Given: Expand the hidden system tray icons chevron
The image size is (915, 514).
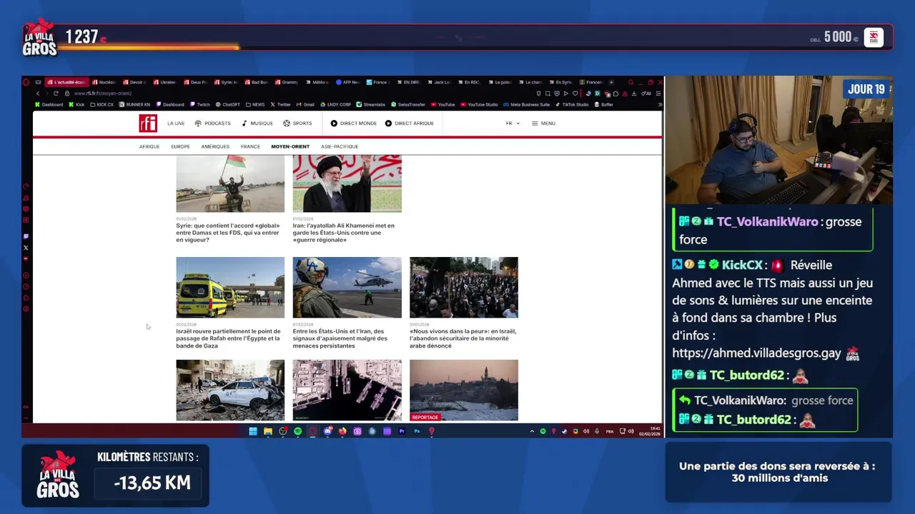Looking at the screenshot, I should pos(532,431).
